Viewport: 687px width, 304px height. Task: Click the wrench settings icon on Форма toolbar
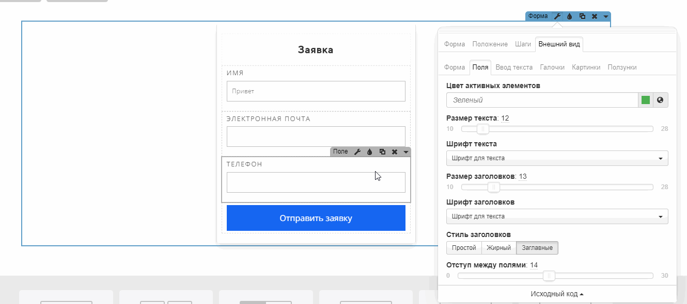[557, 16]
